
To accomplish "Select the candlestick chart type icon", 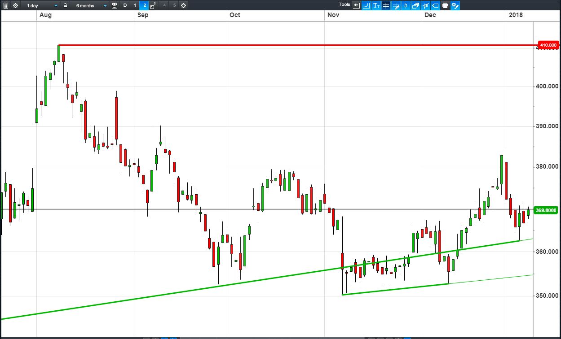I will click(x=406, y=5).
